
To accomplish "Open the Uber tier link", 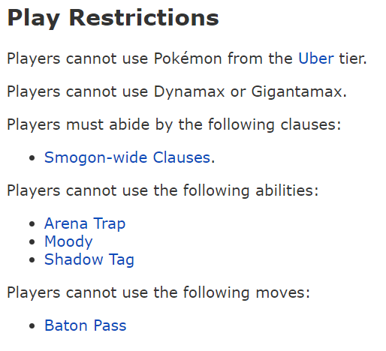I will 316,58.
